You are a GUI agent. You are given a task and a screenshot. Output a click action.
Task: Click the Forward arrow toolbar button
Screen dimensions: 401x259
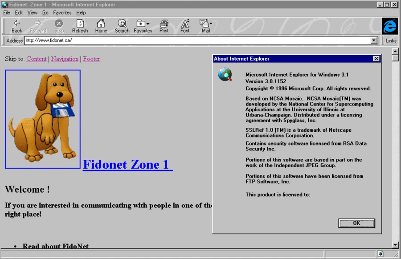(38, 27)
